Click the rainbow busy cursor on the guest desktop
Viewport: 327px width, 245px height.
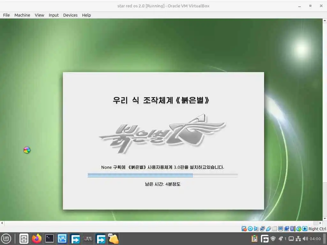[x=27, y=150]
